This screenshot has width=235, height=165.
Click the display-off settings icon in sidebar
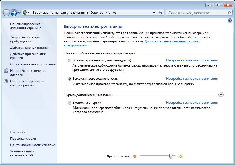(x=6, y=71)
